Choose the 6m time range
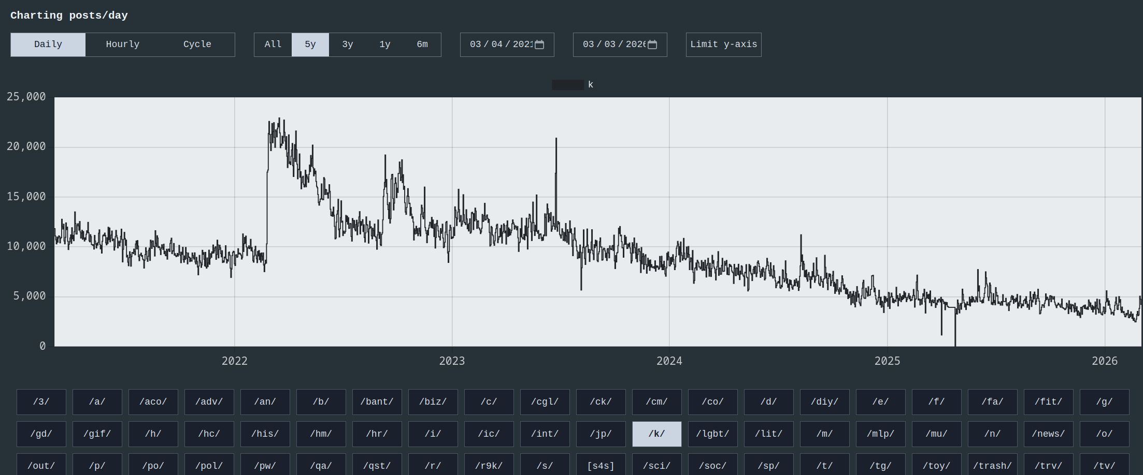 [422, 44]
